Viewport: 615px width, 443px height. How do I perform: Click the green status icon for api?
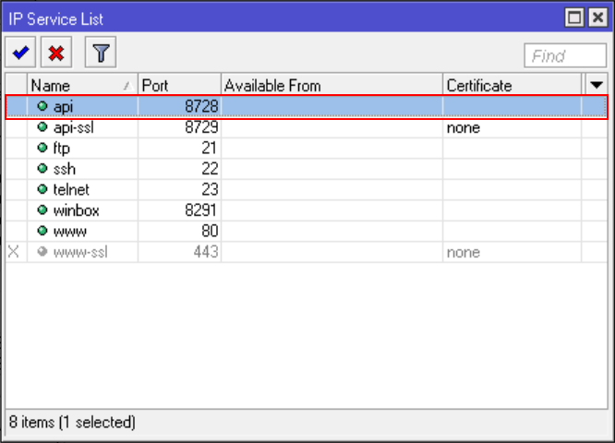coord(42,106)
